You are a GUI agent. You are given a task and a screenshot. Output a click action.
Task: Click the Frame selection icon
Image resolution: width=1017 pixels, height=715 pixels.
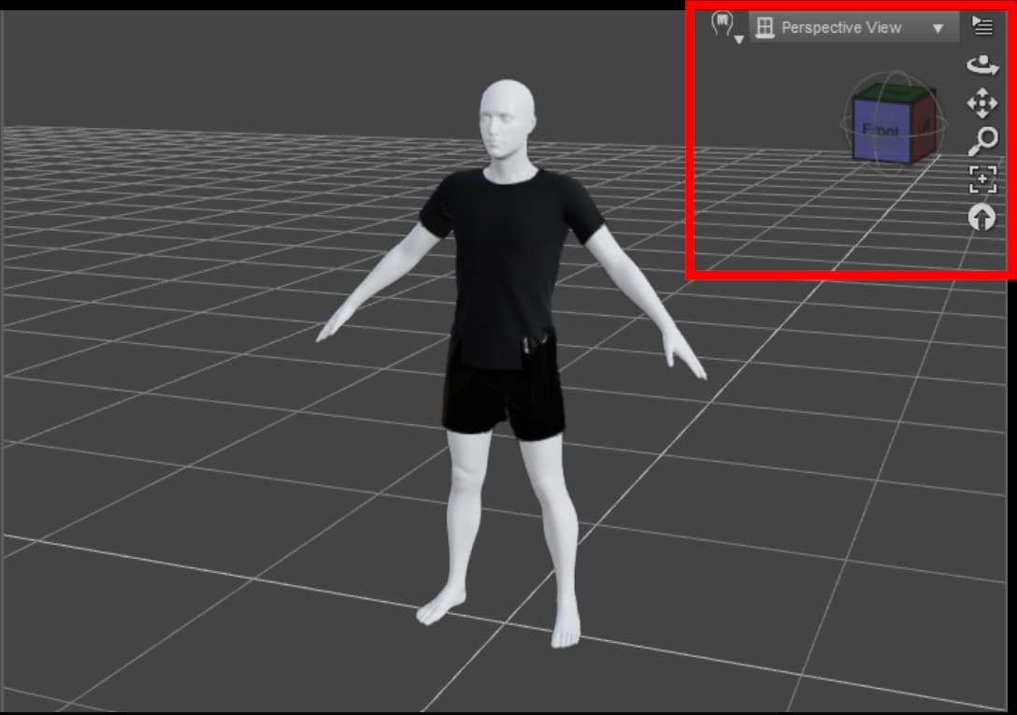981,178
